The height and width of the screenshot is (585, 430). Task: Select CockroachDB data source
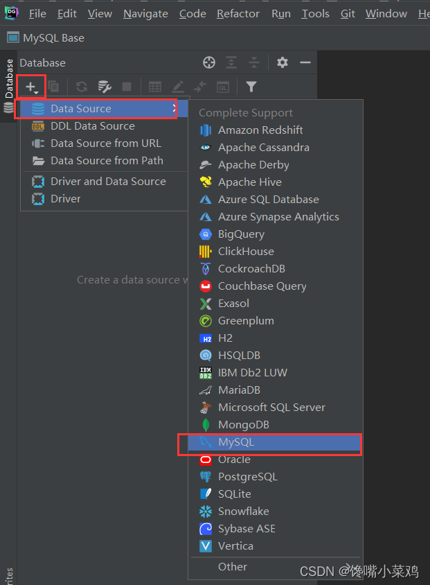(x=276, y=269)
